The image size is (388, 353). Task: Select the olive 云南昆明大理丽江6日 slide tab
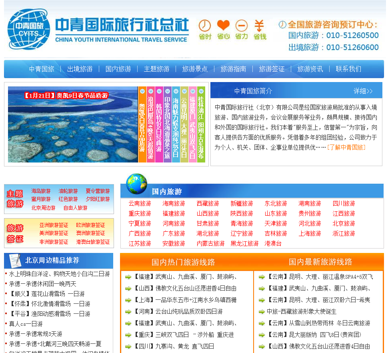pyautogui.click(x=184, y=124)
